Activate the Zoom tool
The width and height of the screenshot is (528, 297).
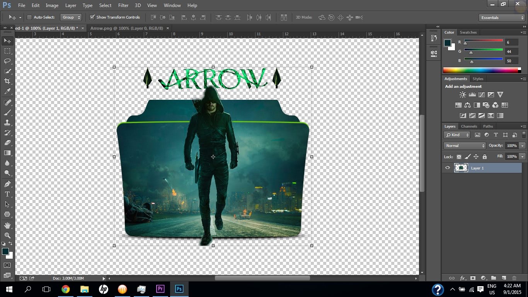(7, 235)
